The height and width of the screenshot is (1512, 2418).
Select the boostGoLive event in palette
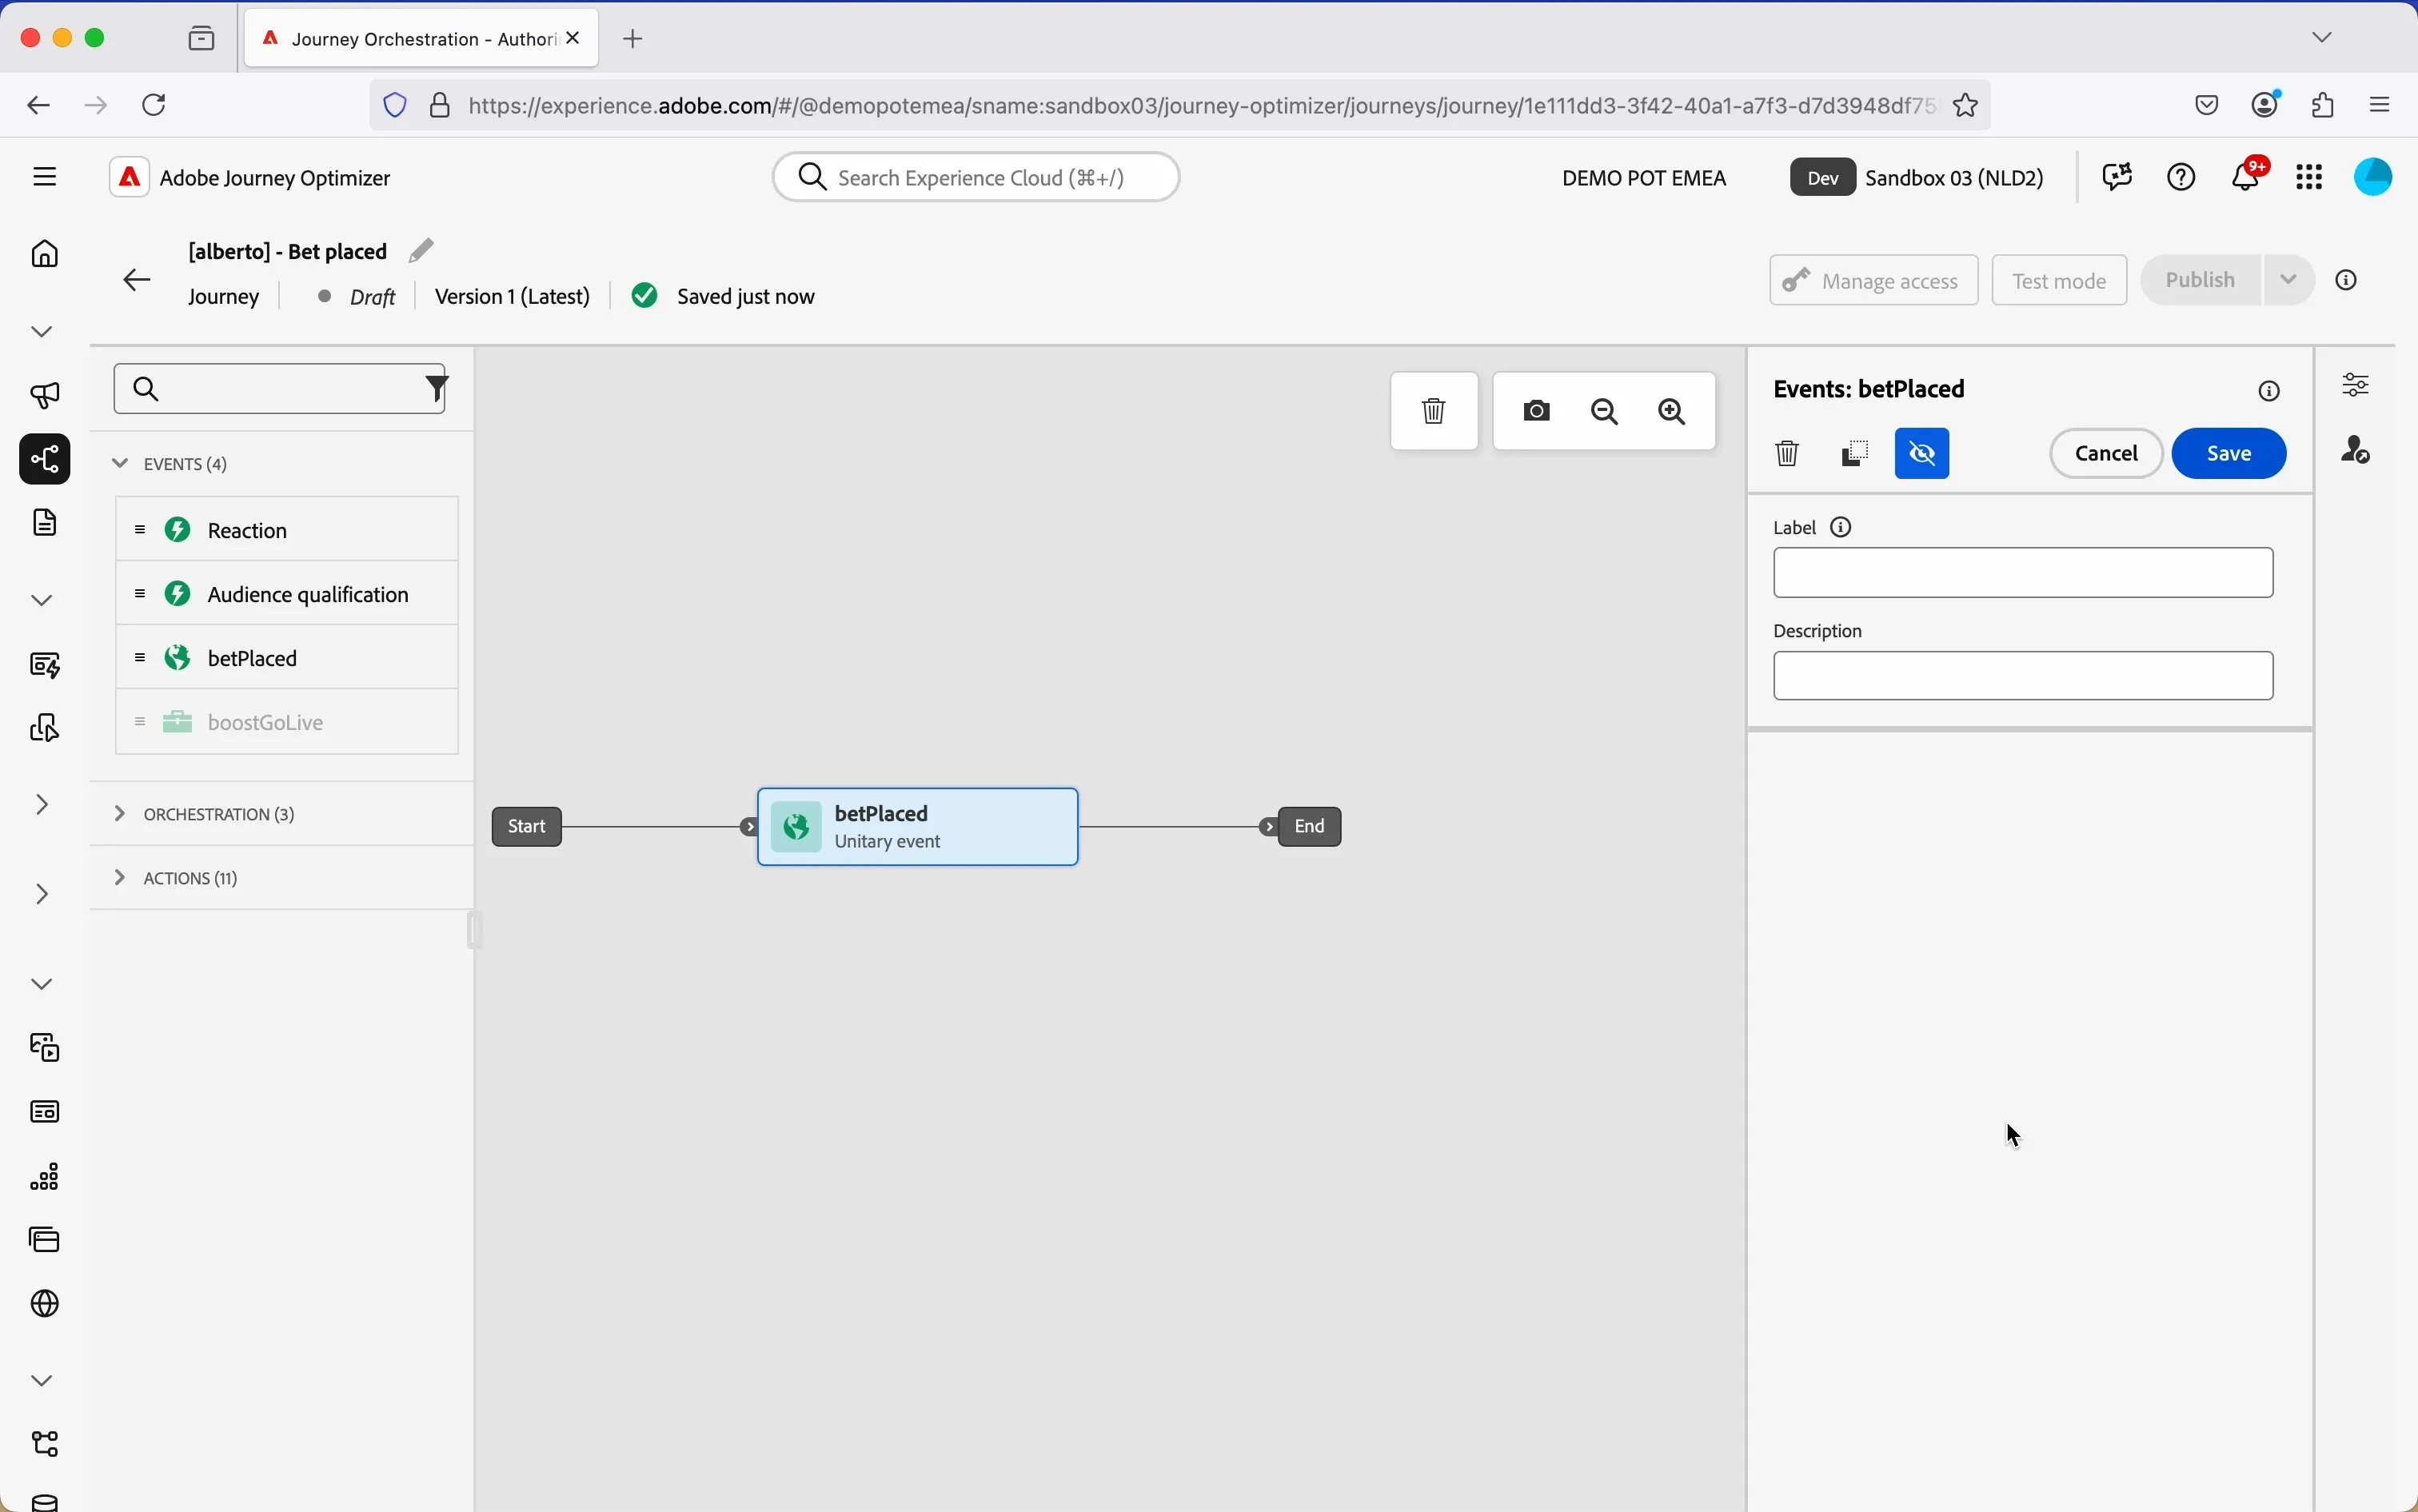pos(287,721)
